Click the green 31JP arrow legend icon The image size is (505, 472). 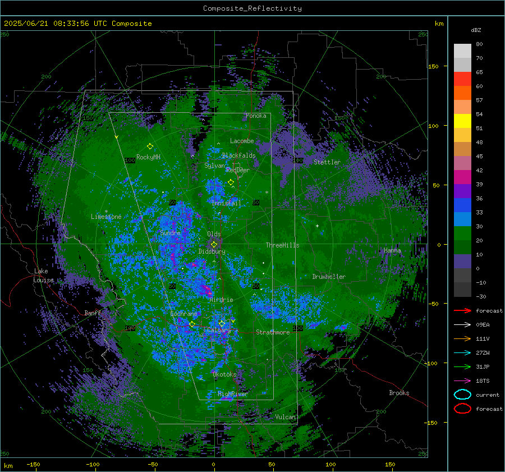[x=462, y=366]
